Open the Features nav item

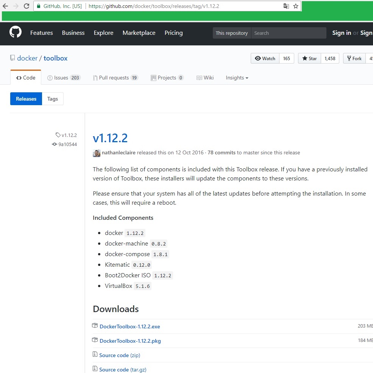tap(41, 33)
